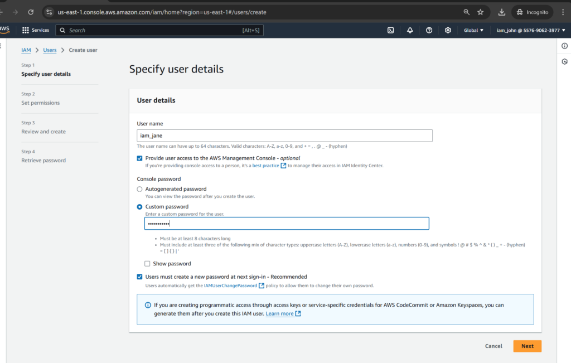This screenshot has height=363, width=571.
Task: Enable the Show password checkbox
Action: click(x=147, y=264)
